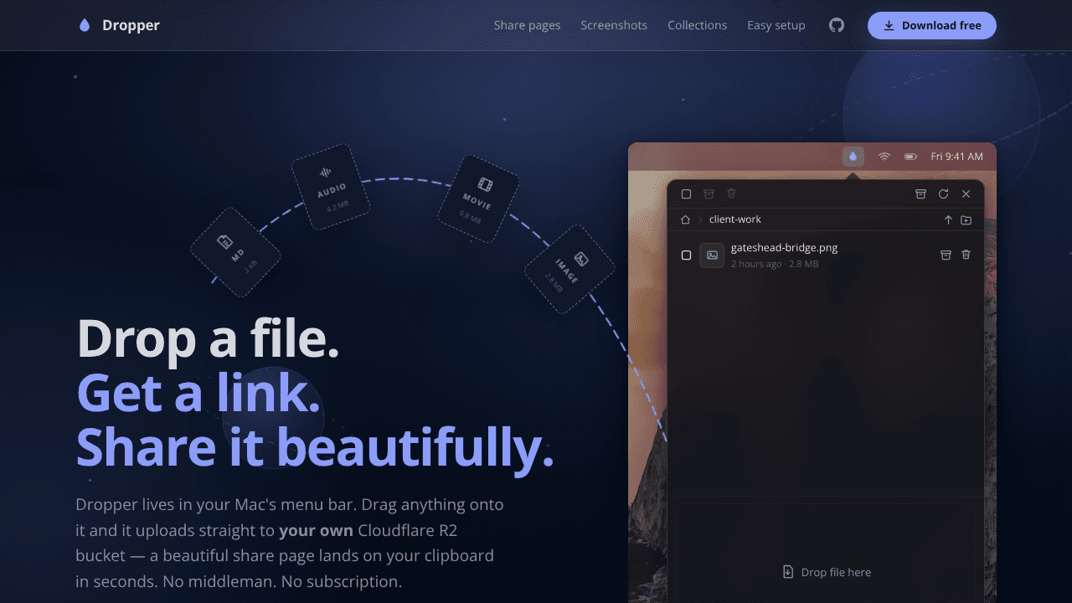This screenshot has height=603, width=1072.
Task: Click the floating IMAGE file card
Action: [569, 269]
